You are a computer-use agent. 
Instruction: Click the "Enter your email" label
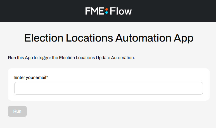(30, 78)
